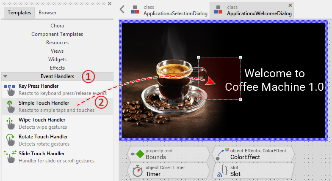332x181 pixels.
Task: Open the Widgets template category
Action: tap(57, 59)
